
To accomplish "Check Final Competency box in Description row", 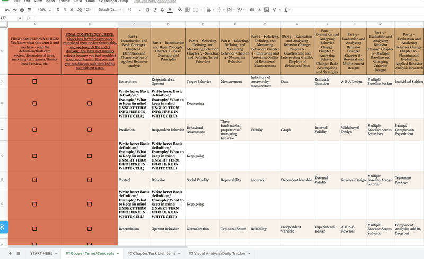I will [90, 82].
